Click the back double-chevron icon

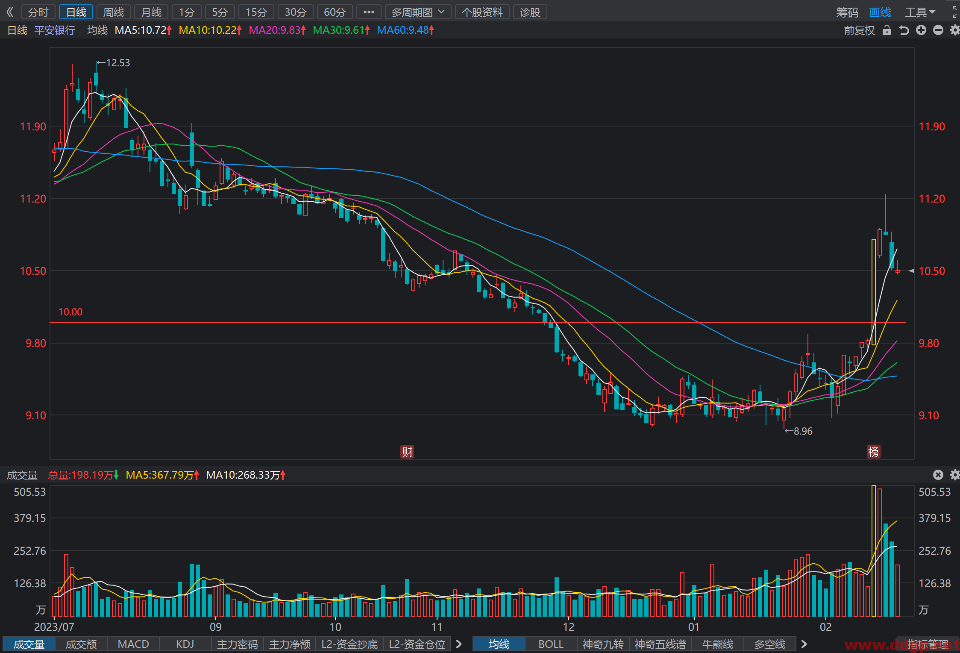tap(10, 12)
